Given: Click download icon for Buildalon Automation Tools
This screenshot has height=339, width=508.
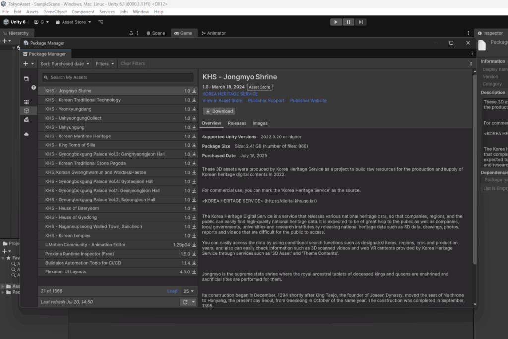Looking at the screenshot, I should 194,263.
